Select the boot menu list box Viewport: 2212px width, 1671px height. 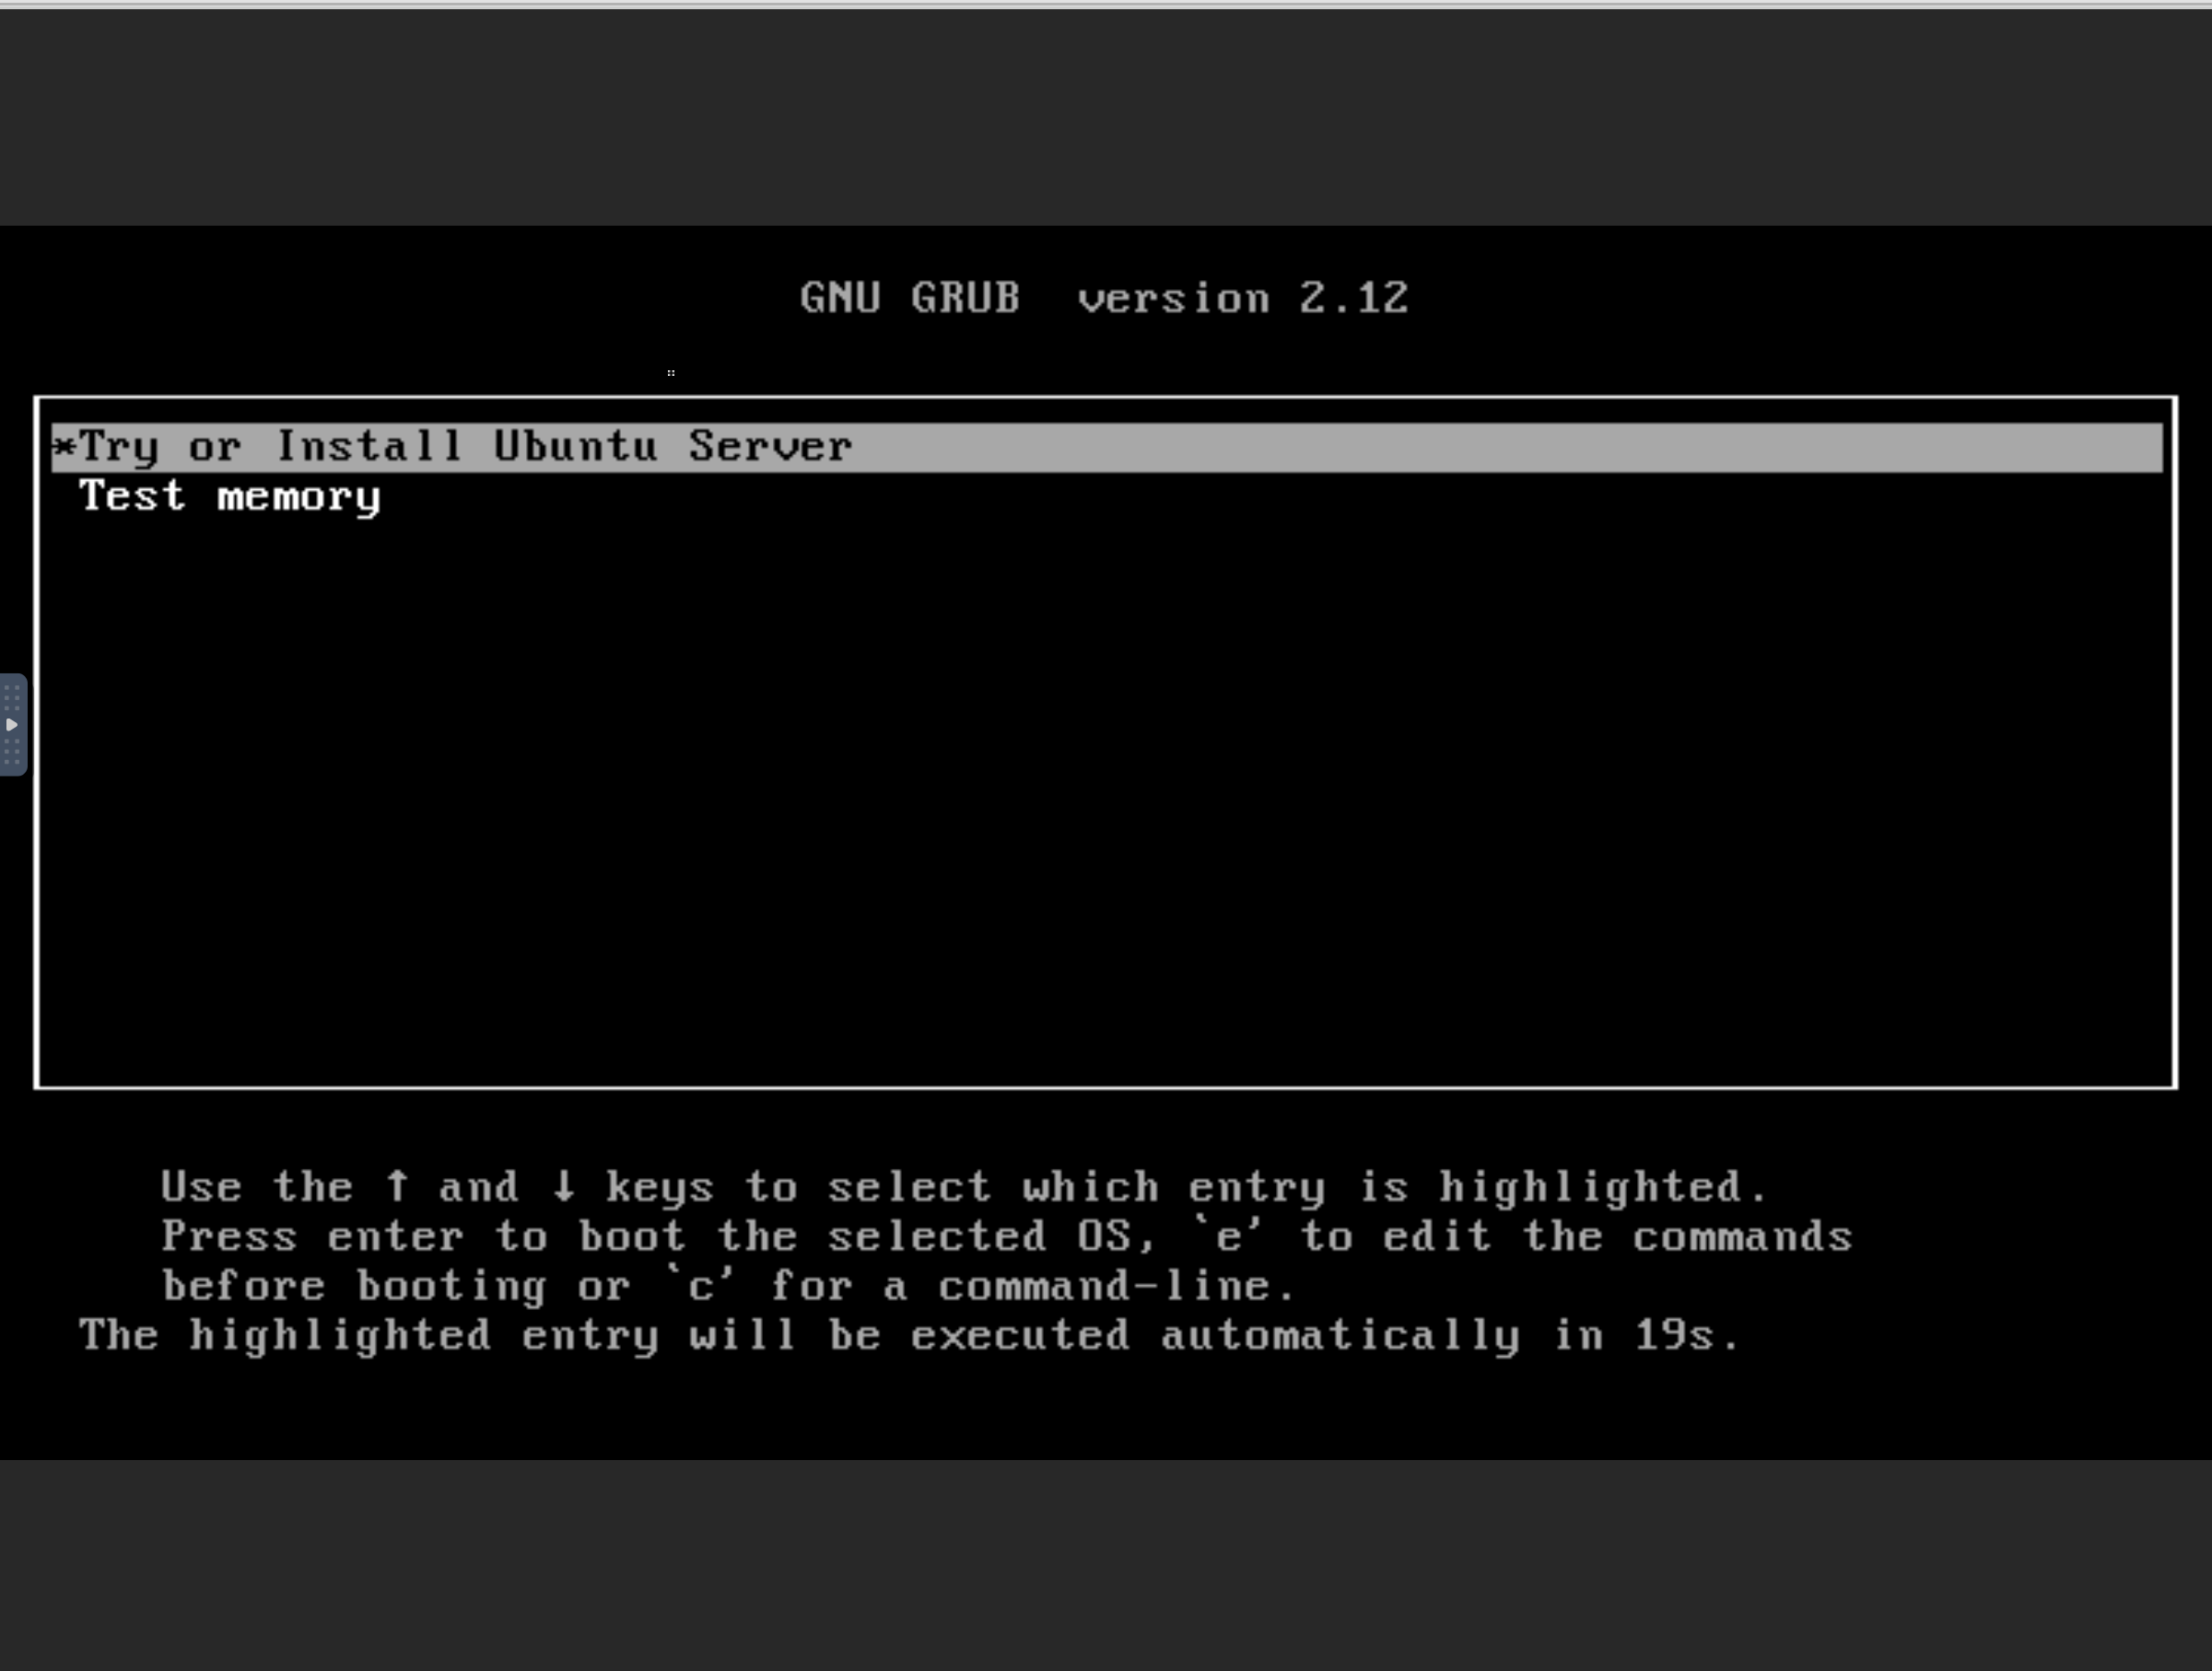1105,741
